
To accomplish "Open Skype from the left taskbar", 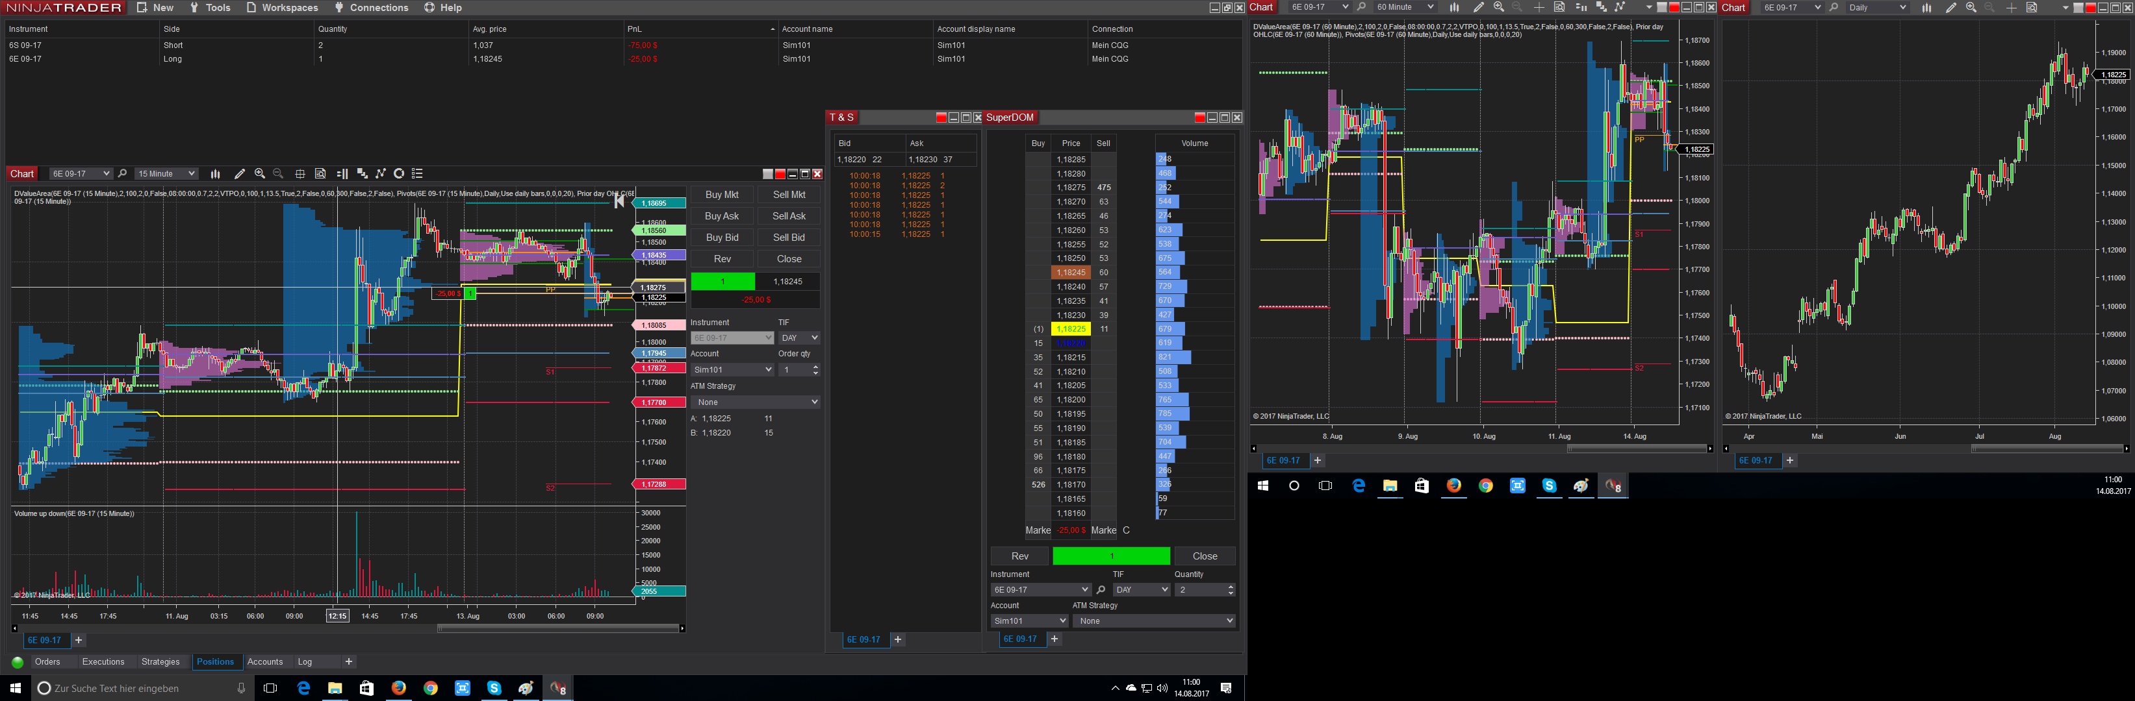I will pyautogui.click(x=494, y=688).
